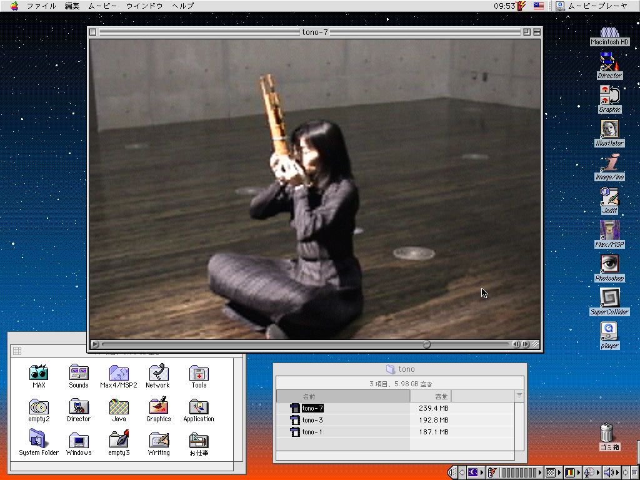640x480 pixels.
Task: Toggle windowshade on the tono-7 window
Action: [x=537, y=32]
